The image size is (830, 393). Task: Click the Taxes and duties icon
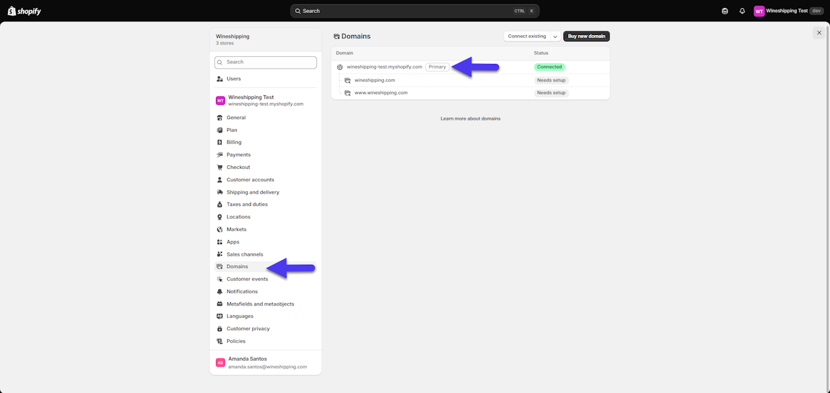[220, 205]
